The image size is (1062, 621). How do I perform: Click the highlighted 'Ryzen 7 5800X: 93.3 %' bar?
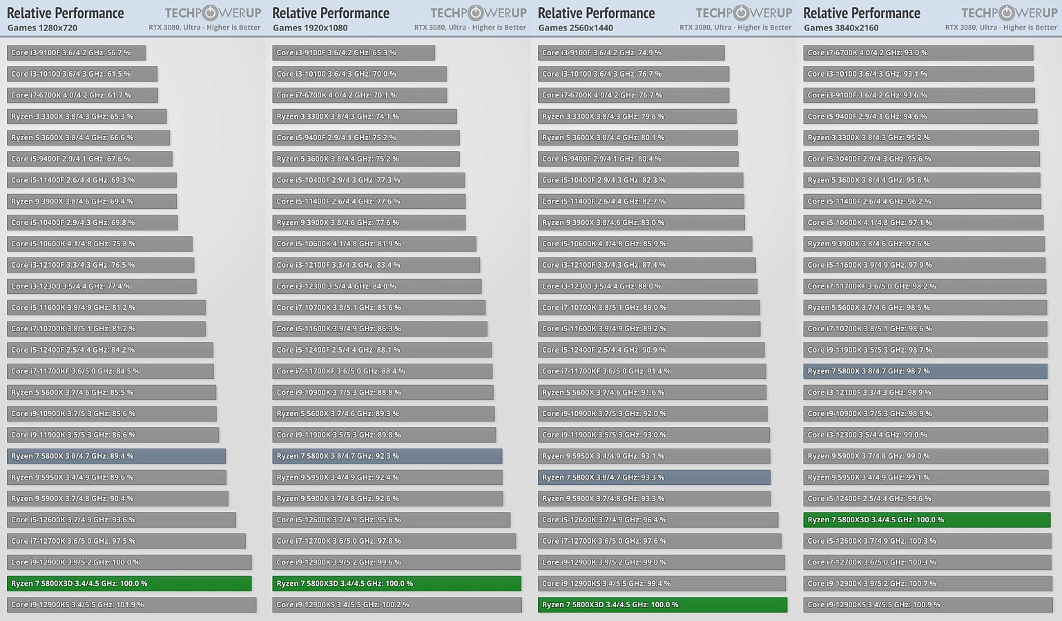[654, 477]
